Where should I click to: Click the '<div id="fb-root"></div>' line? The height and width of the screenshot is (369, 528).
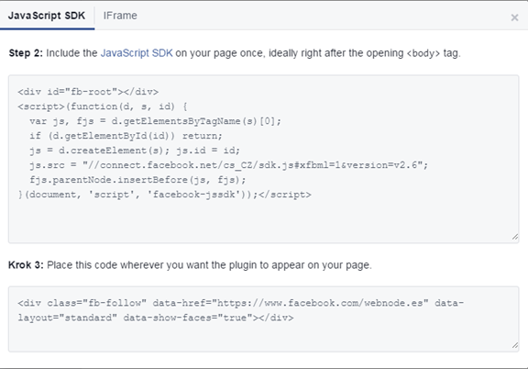click(88, 92)
